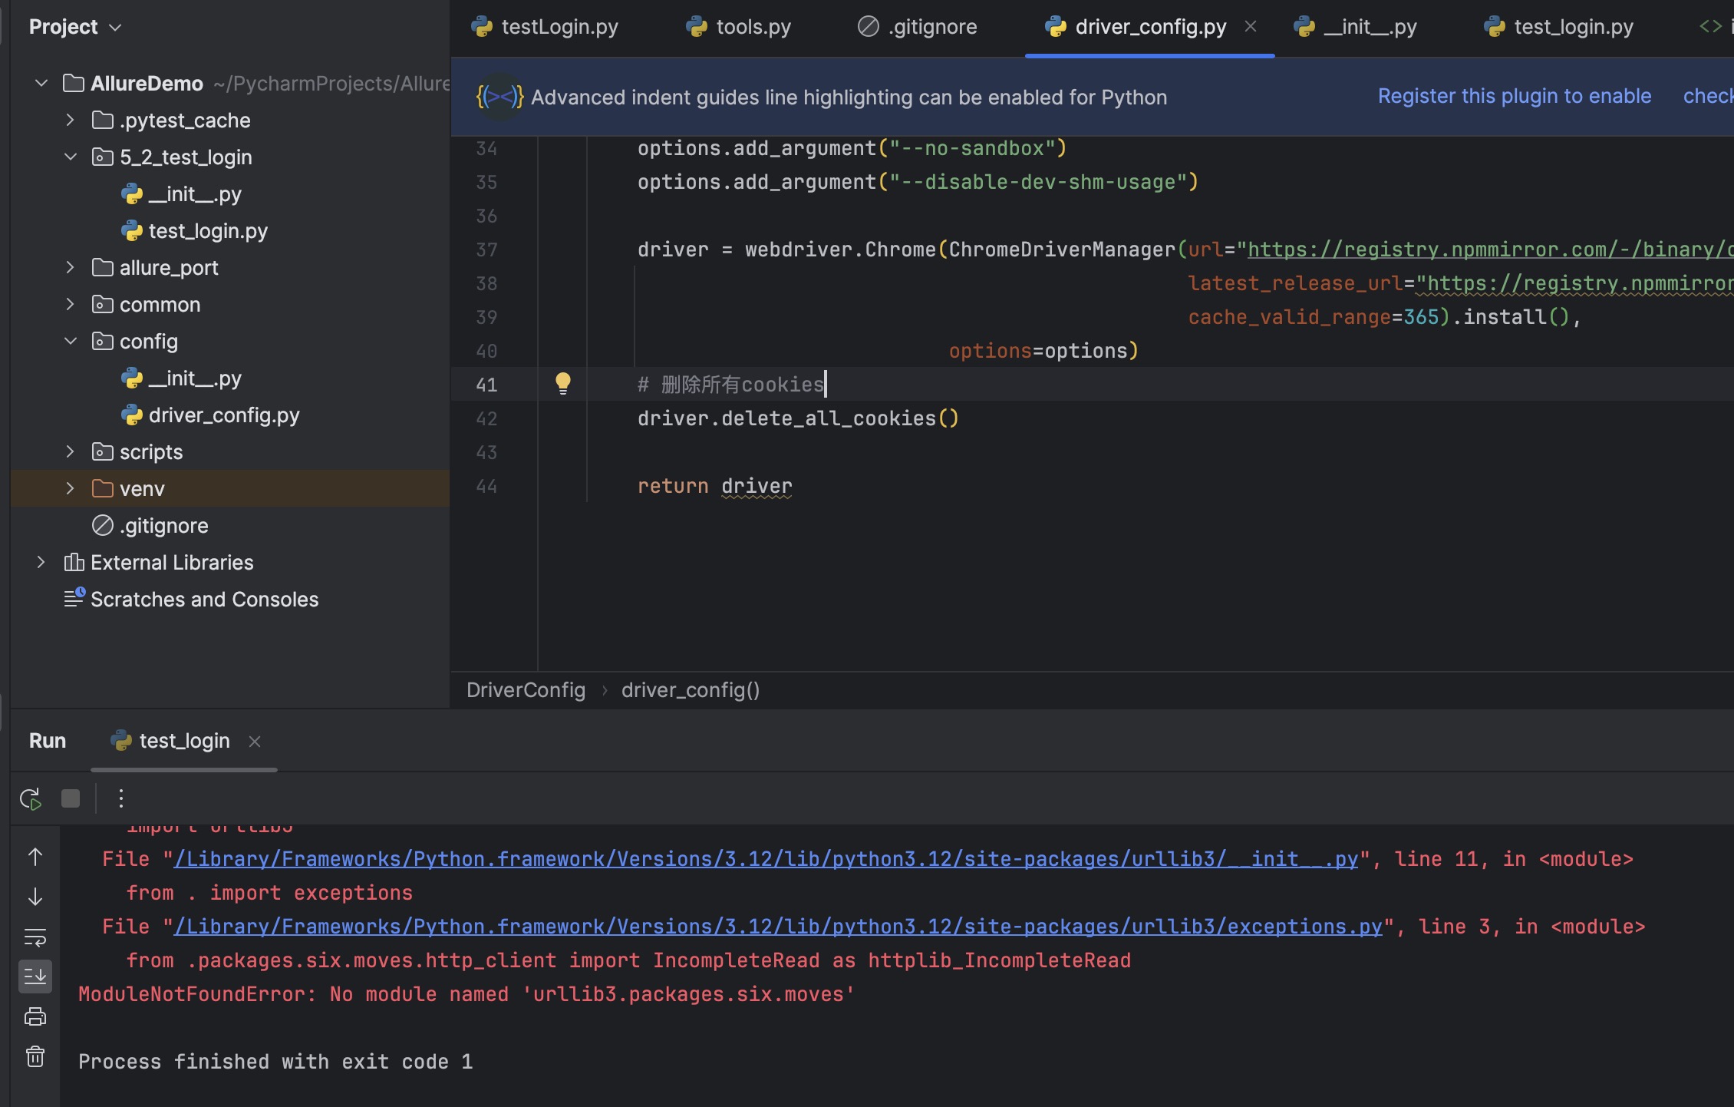
Task: Switch to the __init__.py editor tab
Action: click(1356, 27)
